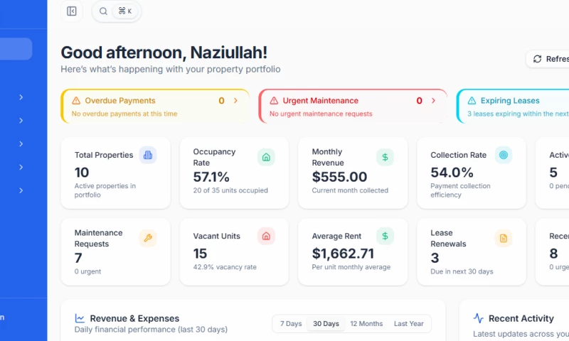Screen dimensions: 569x341
Task: Click the 'Good afternoon, Naziullah!' heading
Action: coord(164,53)
